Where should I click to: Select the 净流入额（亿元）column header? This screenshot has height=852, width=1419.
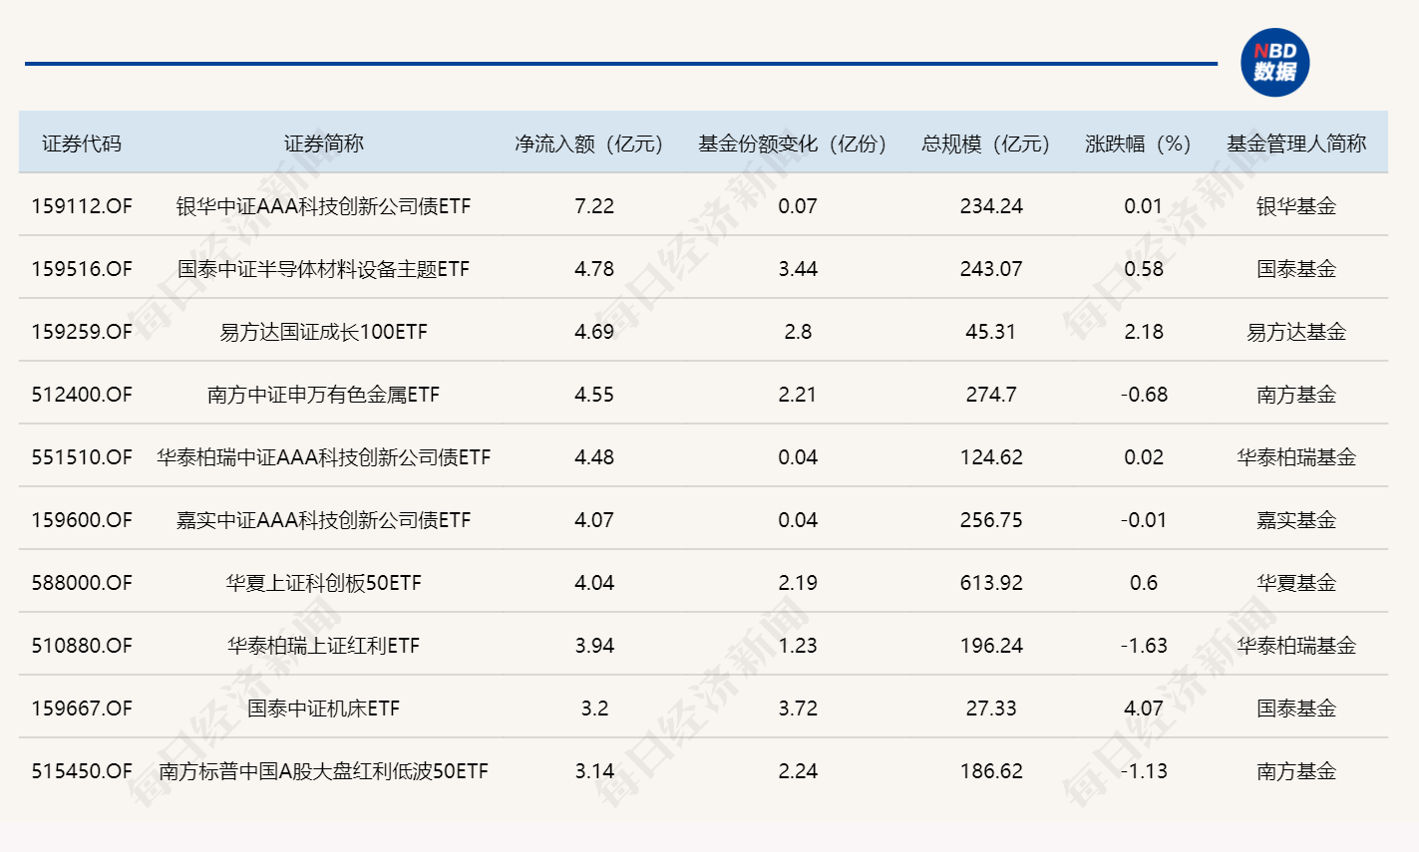(589, 143)
